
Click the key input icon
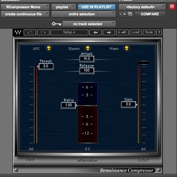[x=57, y=24]
